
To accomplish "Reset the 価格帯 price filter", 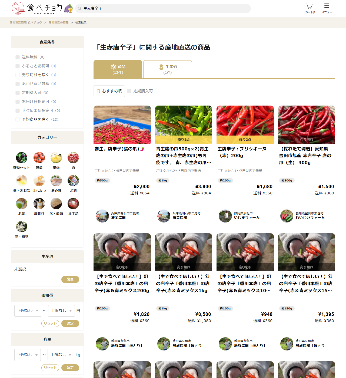I will [50, 323].
